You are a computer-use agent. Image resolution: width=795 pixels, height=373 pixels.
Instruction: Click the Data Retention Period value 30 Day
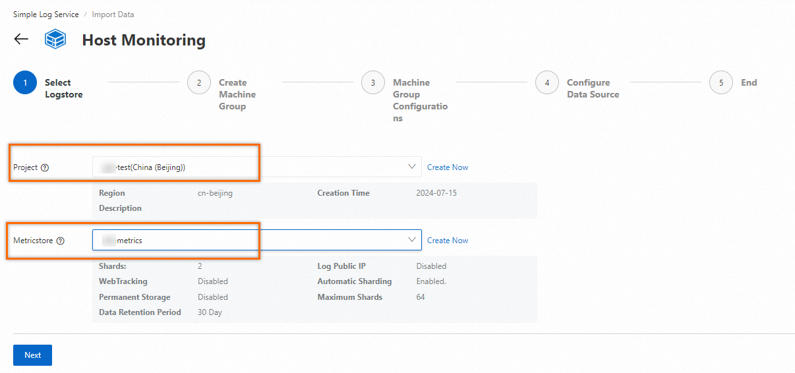point(210,312)
